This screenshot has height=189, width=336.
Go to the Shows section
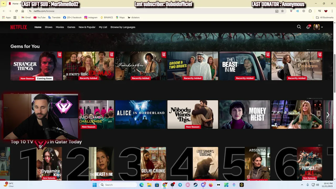tap(49, 27)
